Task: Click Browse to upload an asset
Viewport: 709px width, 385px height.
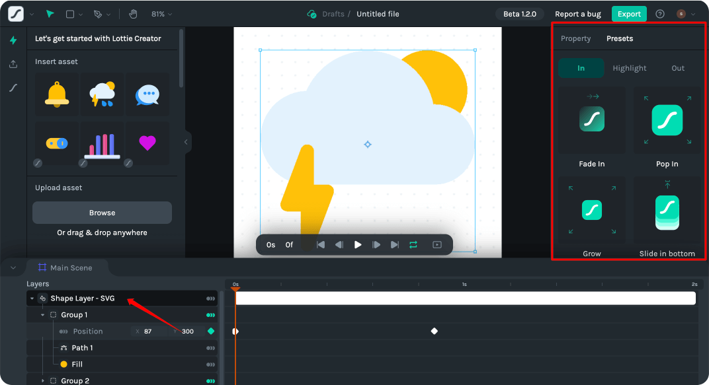Action: click(x=102, y=212)
